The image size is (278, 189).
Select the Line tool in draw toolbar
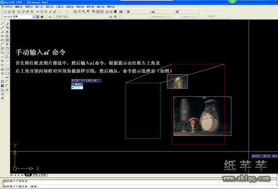tap(2, 23)
